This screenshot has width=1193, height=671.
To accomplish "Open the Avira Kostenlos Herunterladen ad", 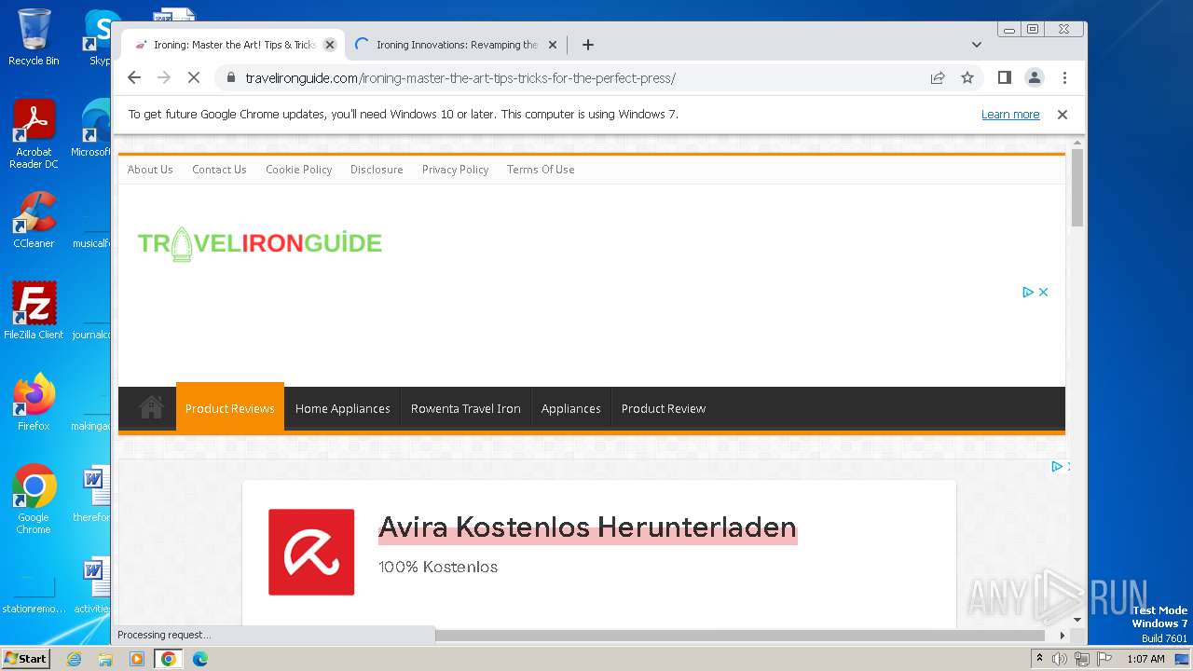I will click(587, 527).
